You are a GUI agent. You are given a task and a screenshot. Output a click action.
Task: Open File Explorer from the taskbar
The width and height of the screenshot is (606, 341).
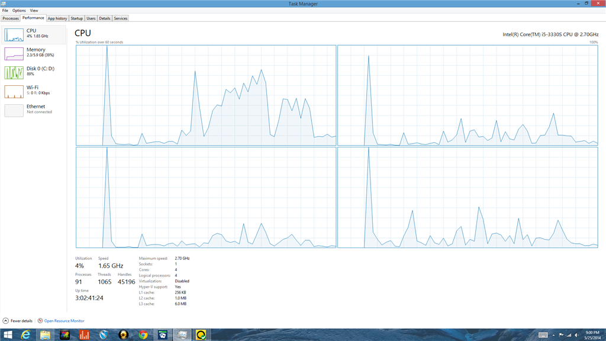(46, 334)
